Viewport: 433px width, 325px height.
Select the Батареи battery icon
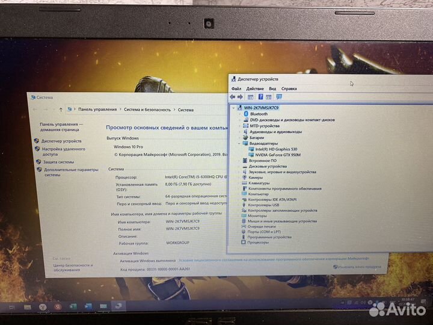[x=245, y=137]
